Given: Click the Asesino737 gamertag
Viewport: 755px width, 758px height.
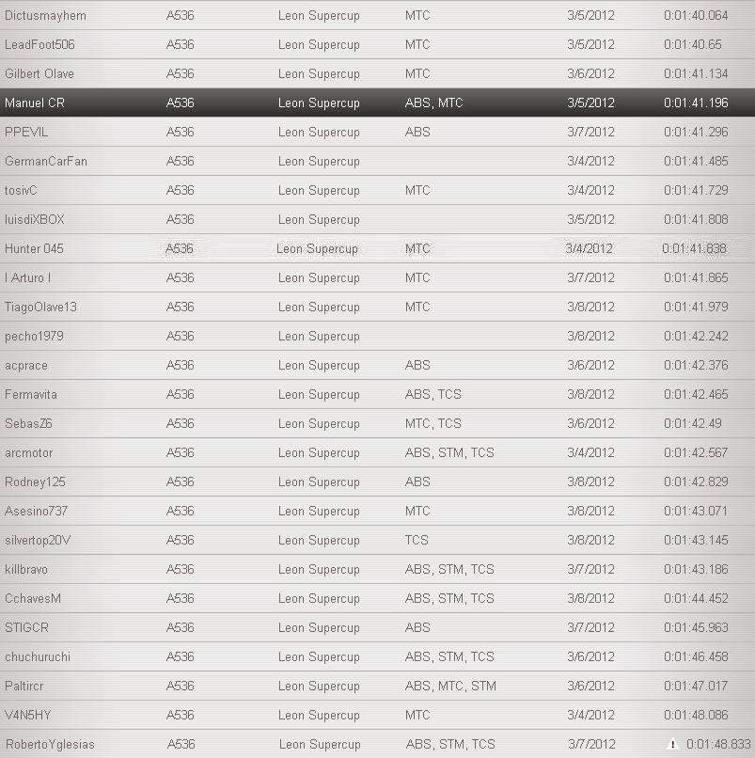Looking at the screenshot, I should (36, 511).
